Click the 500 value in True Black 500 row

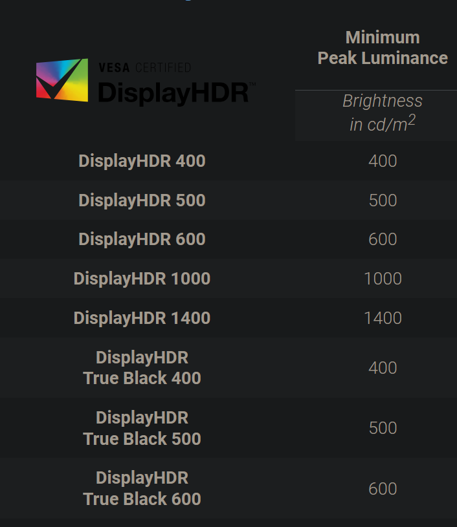383,428
